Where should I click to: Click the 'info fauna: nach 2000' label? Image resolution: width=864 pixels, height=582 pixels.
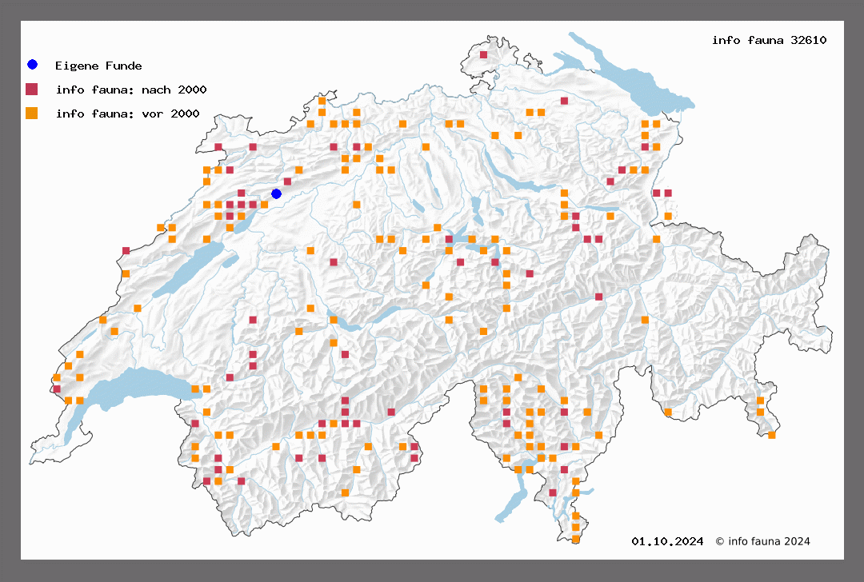coord(131,90)
